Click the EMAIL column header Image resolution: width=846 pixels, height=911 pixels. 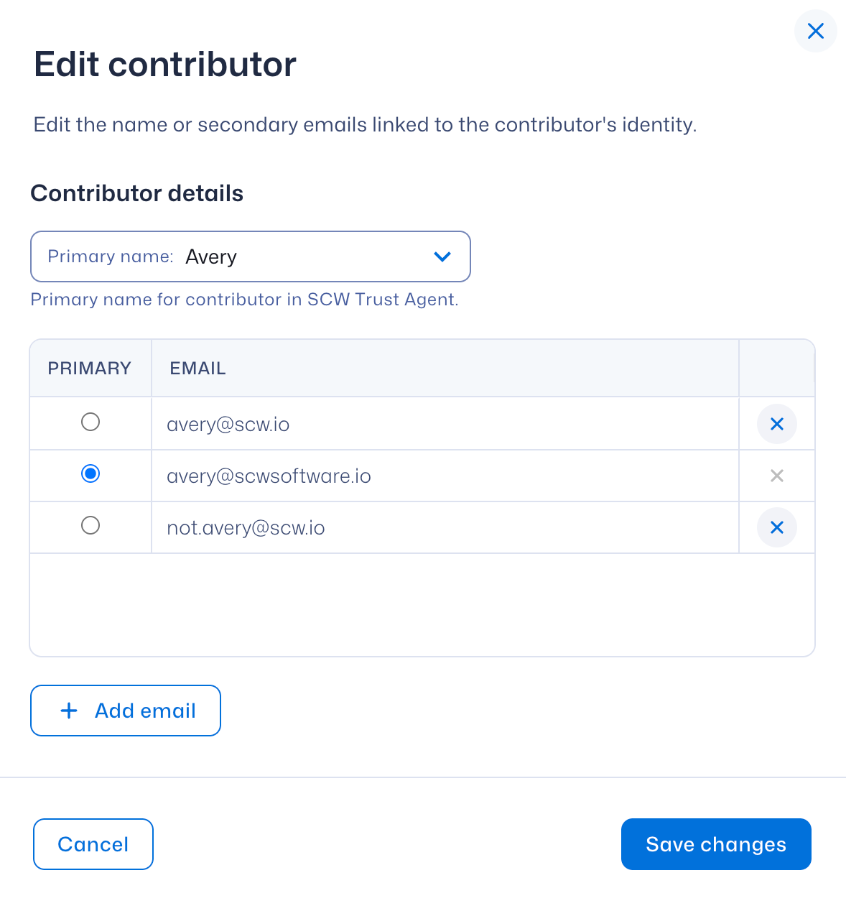[197, 369]
